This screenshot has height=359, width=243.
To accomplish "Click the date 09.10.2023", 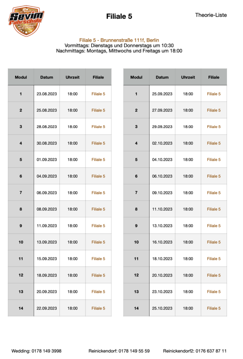I will click(162, 193).
